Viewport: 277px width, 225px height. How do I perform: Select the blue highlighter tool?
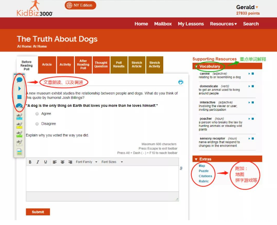[19, 116]
